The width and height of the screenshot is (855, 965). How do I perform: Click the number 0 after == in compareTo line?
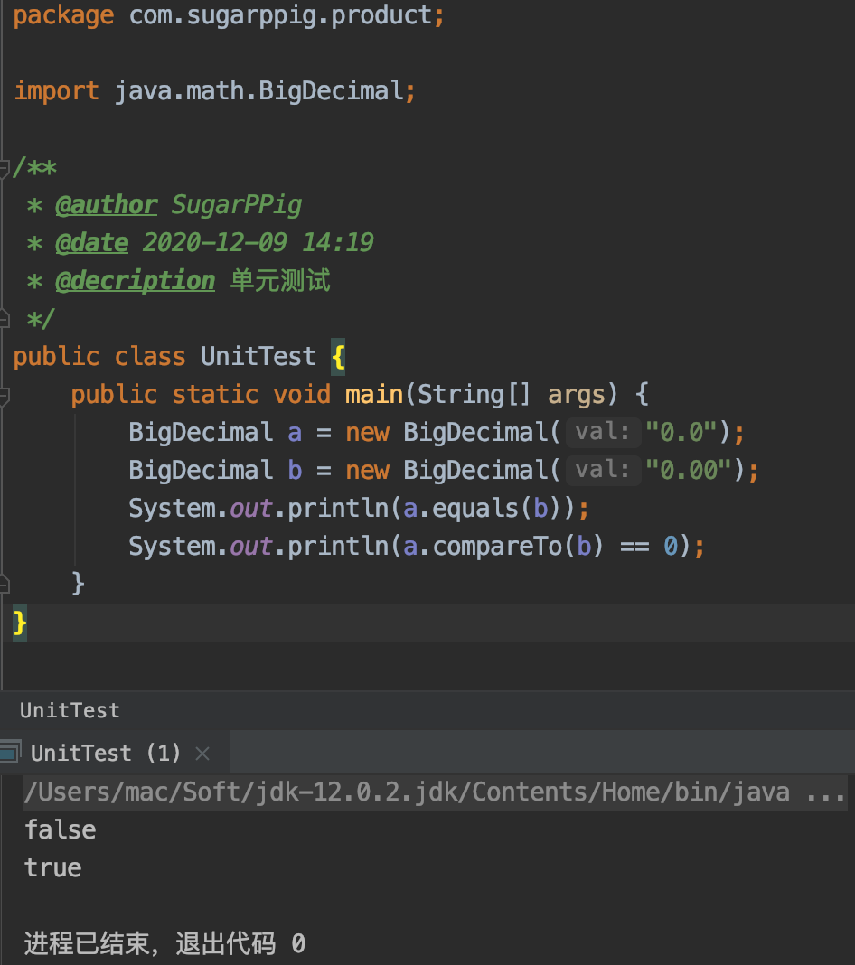point(671,547)
